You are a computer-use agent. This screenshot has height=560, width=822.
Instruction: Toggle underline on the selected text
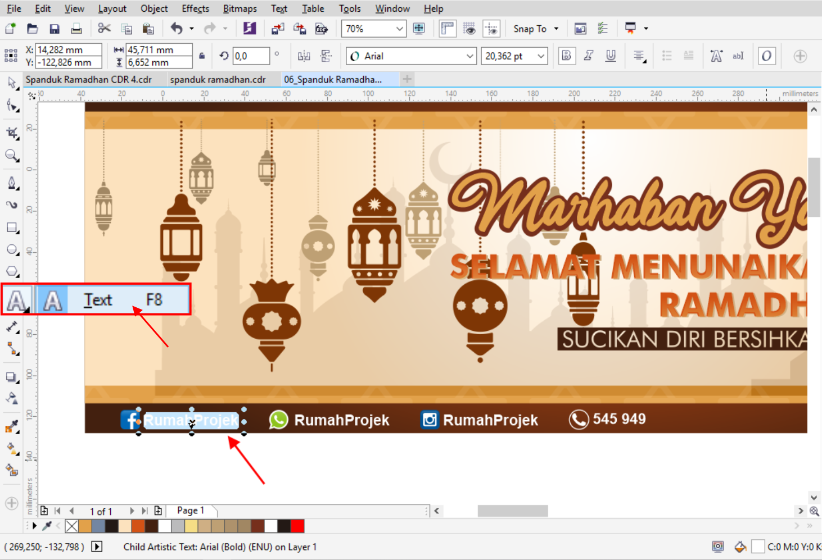click(x=611, y=56)
